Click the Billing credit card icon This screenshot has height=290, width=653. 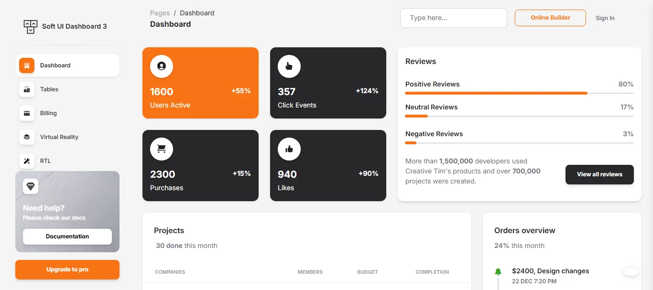point(26,113)
